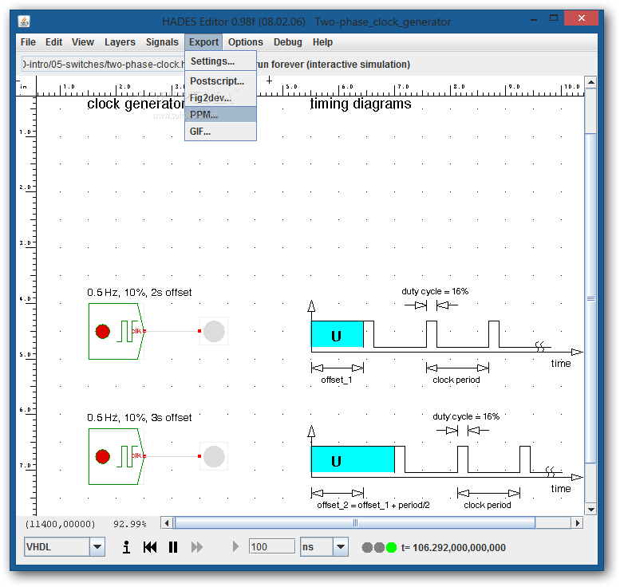Click the 'timing diagrams' heading
The height and width of the screenshot is (587, 620).
(x=361, y=104)
